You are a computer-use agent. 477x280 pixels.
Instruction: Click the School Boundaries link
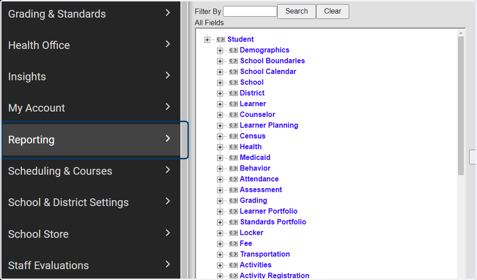point(272,61)
